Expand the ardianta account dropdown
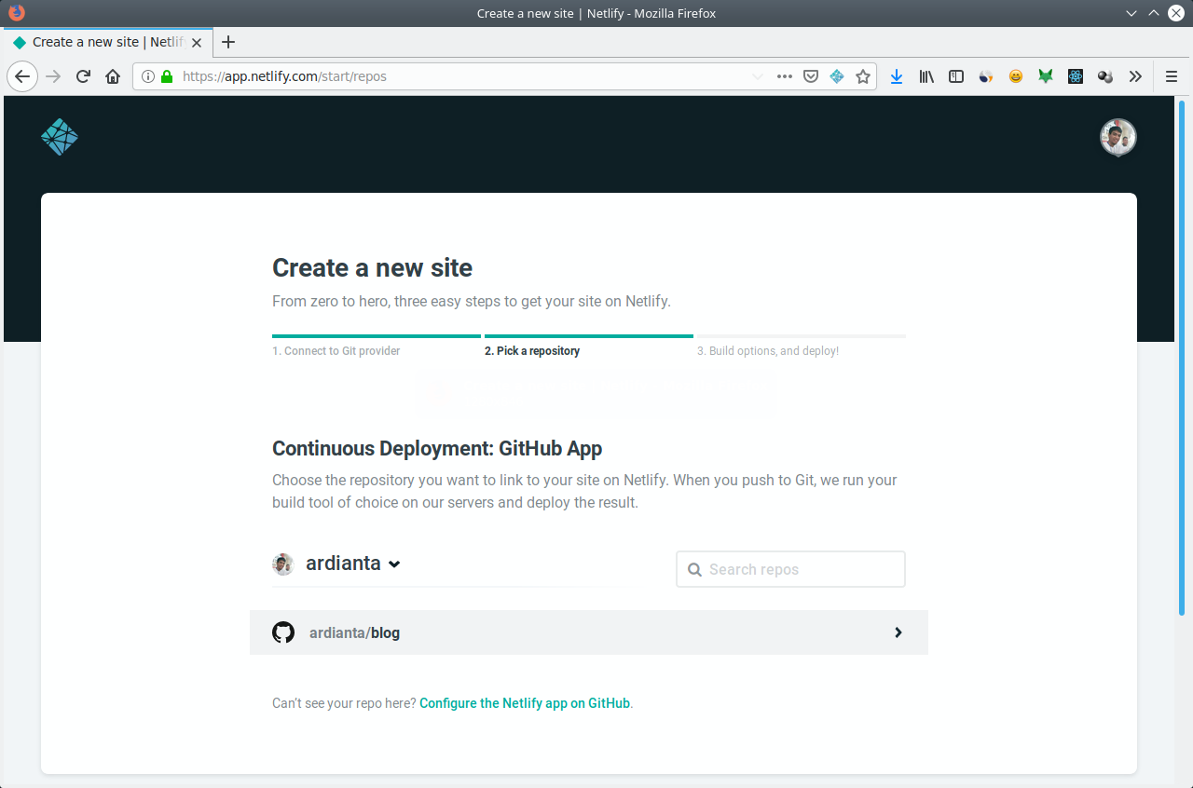 tap(394, 564)
